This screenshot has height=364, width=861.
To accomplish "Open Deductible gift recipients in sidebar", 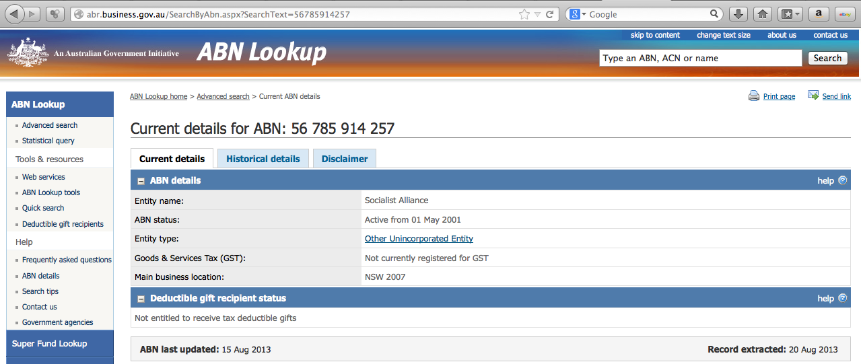I will (x=63, y=224).
